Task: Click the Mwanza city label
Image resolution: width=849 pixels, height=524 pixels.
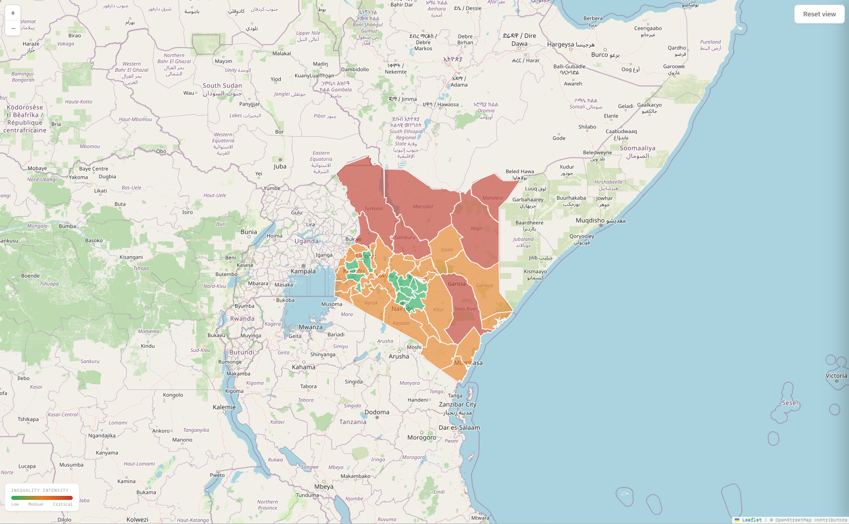Action: [311, 327]
